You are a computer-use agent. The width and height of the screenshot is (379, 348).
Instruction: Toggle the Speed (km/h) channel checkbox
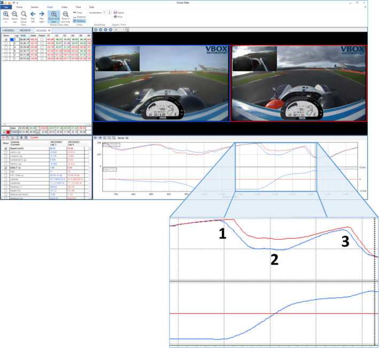coord(6,148)
